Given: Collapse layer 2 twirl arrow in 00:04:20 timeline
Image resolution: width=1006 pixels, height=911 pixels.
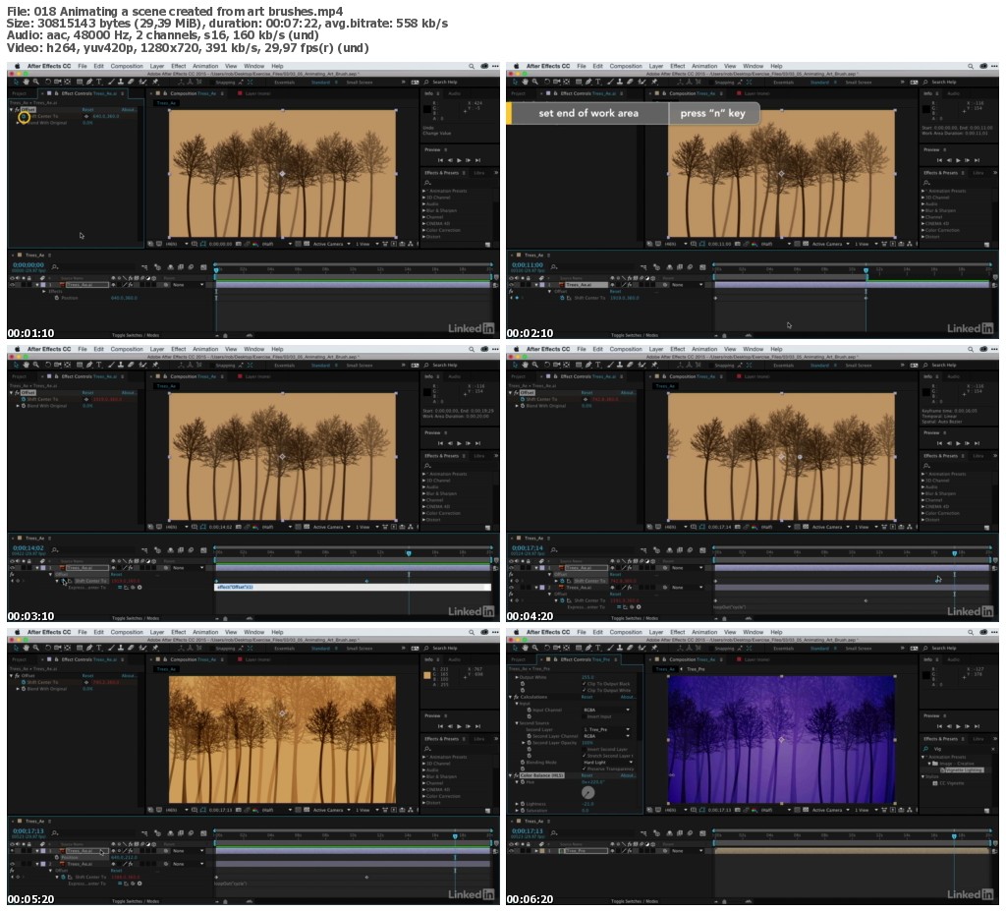Looking at the screenshot, I should click(536, 588).
